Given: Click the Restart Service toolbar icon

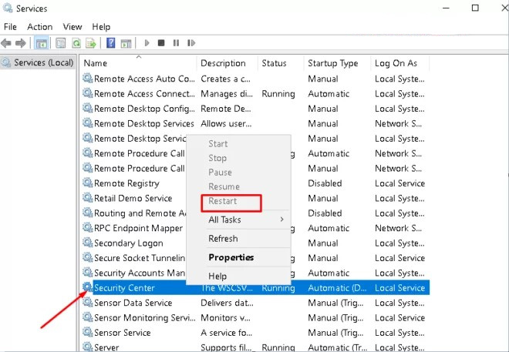Looking at the screenshot, I should 190,43.
